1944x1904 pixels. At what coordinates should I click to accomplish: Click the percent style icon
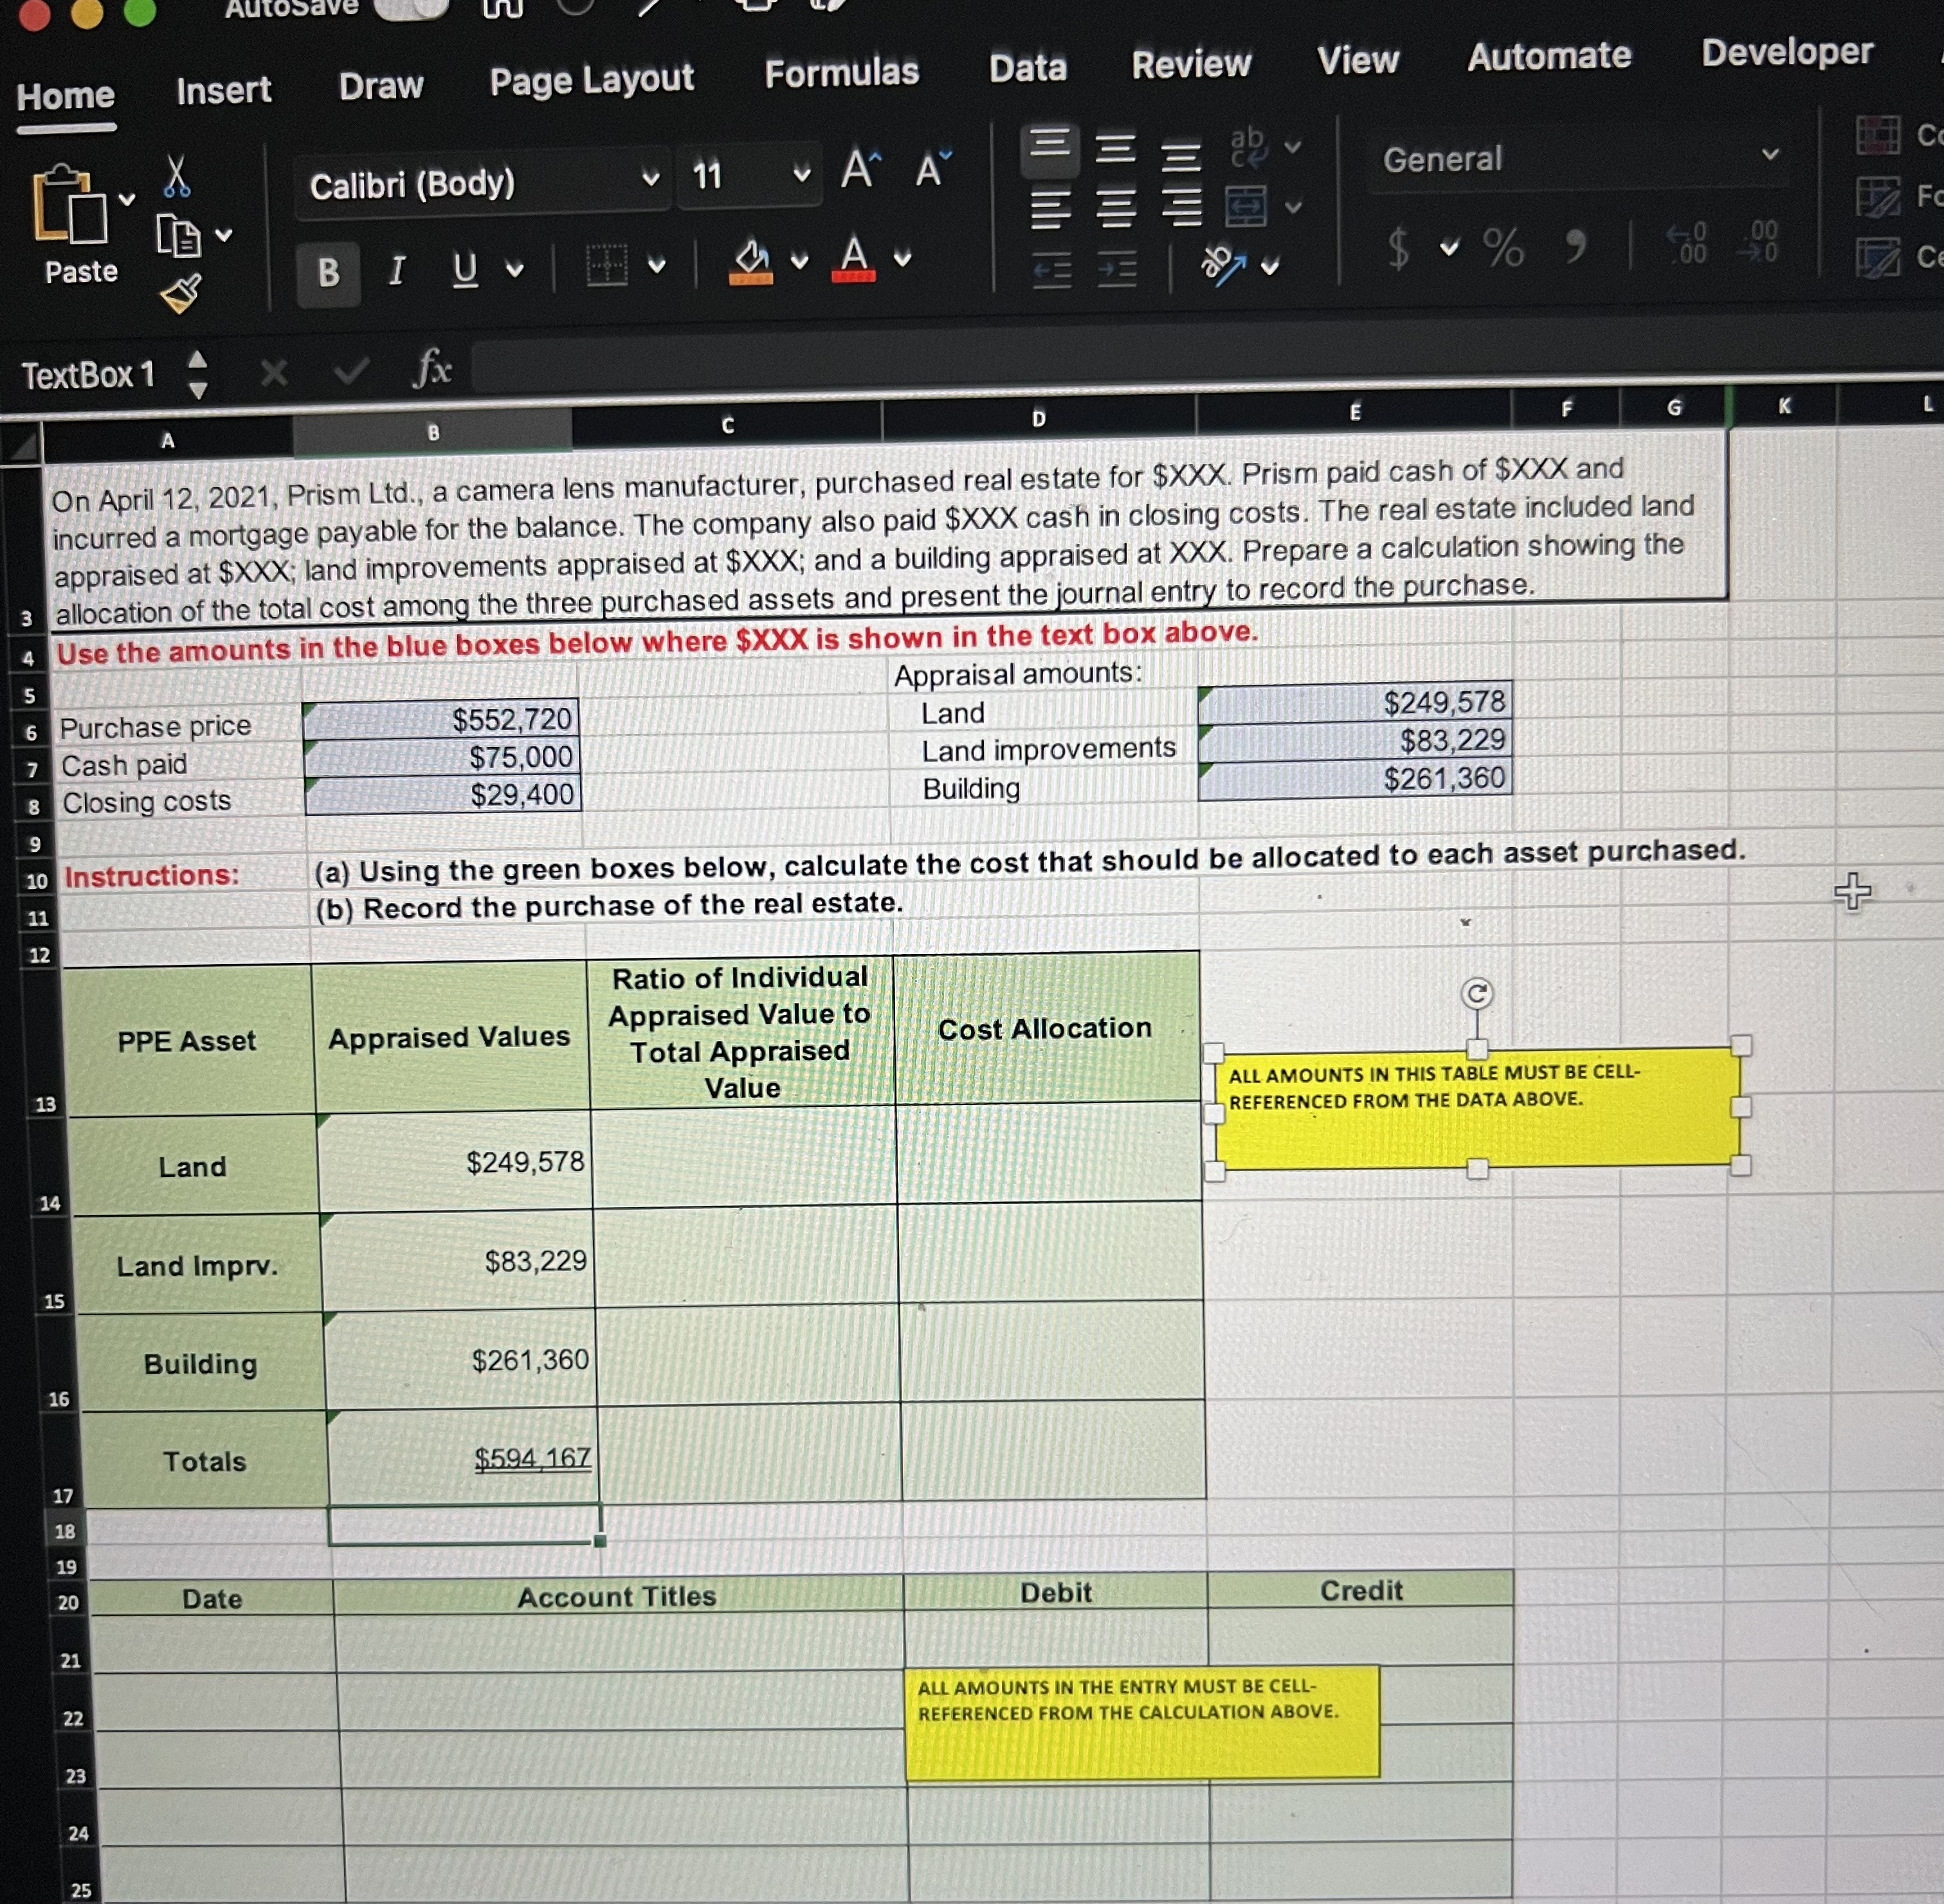pyautogui.click(x=1503, y=247)
